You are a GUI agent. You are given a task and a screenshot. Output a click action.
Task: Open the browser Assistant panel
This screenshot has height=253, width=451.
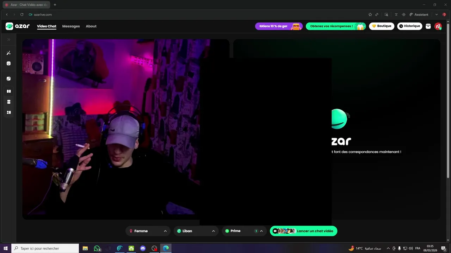pos(419,14)
